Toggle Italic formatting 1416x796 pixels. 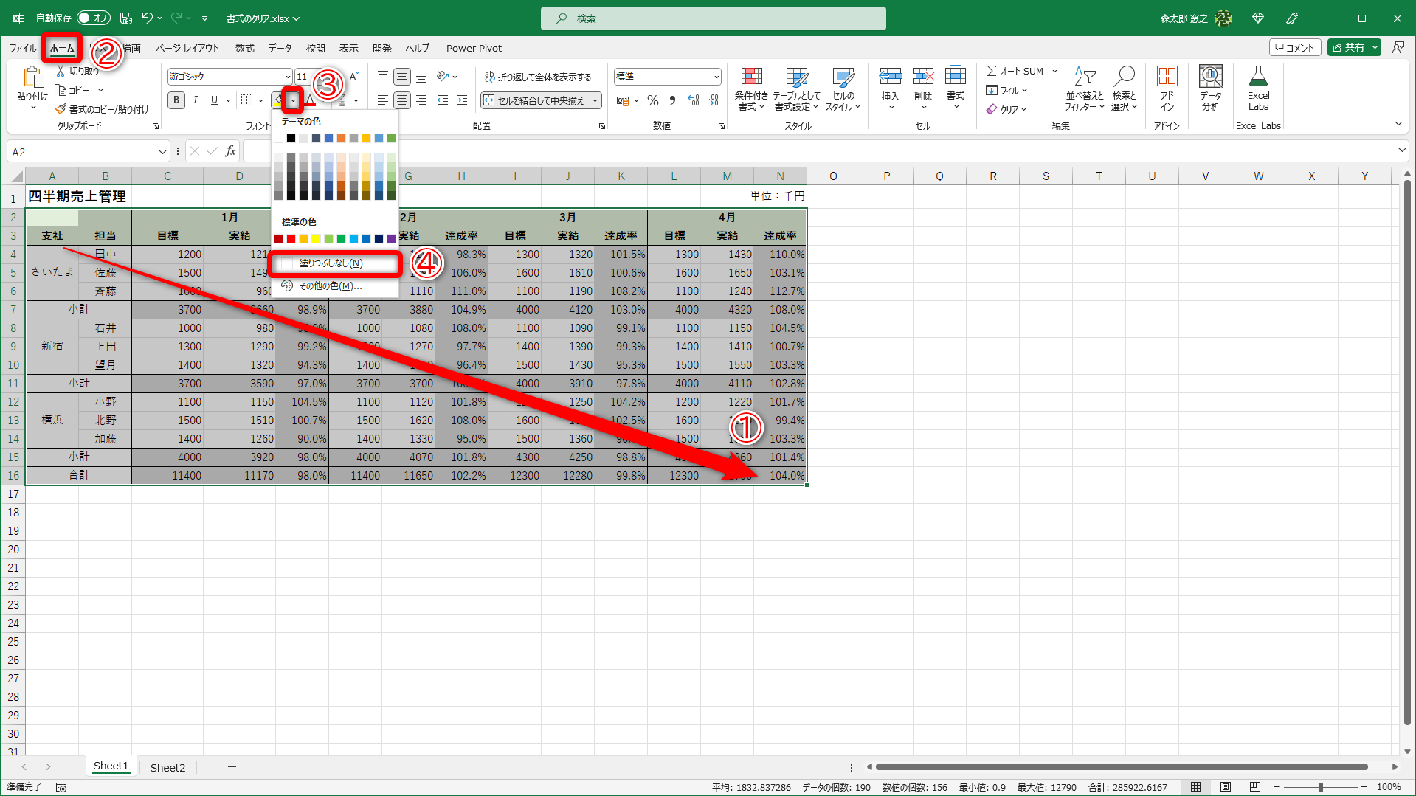[196, 100]
